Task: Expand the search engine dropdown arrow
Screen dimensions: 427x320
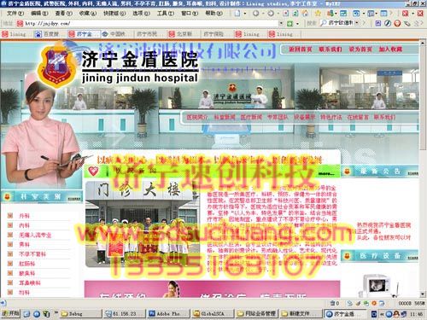Action: pos(357,23)
